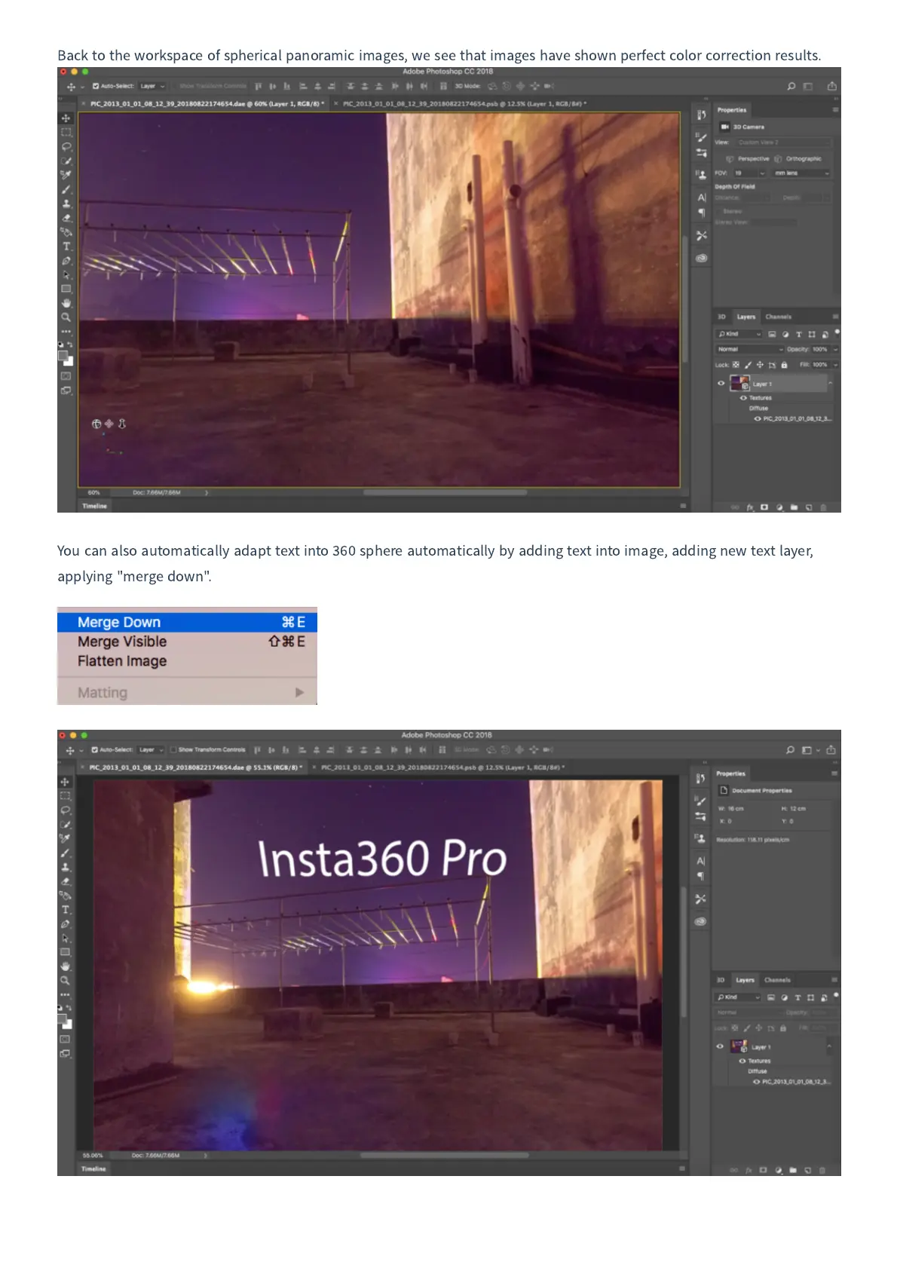Viewport: 897px width, 1268px height.
Task: Click layer effects fx icon in 3D Camera window
Action: [750, 507]
